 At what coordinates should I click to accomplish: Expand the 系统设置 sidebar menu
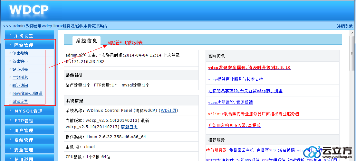coord(29,36)
